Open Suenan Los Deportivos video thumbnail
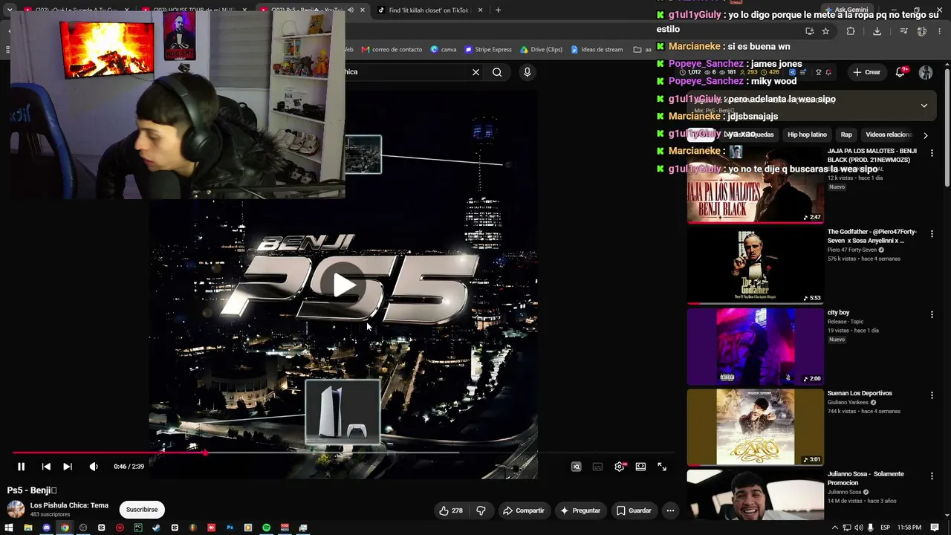Viewport: 951px width, 535px height. (x=756, y=427)
